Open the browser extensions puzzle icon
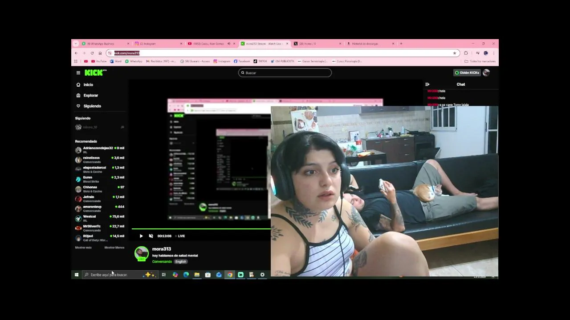570x320 pixels. (466, 53)
